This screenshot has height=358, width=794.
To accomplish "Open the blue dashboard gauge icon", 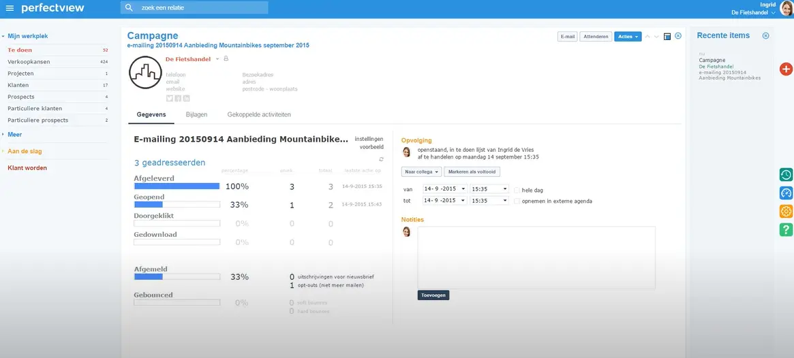I will click(786, 193).
